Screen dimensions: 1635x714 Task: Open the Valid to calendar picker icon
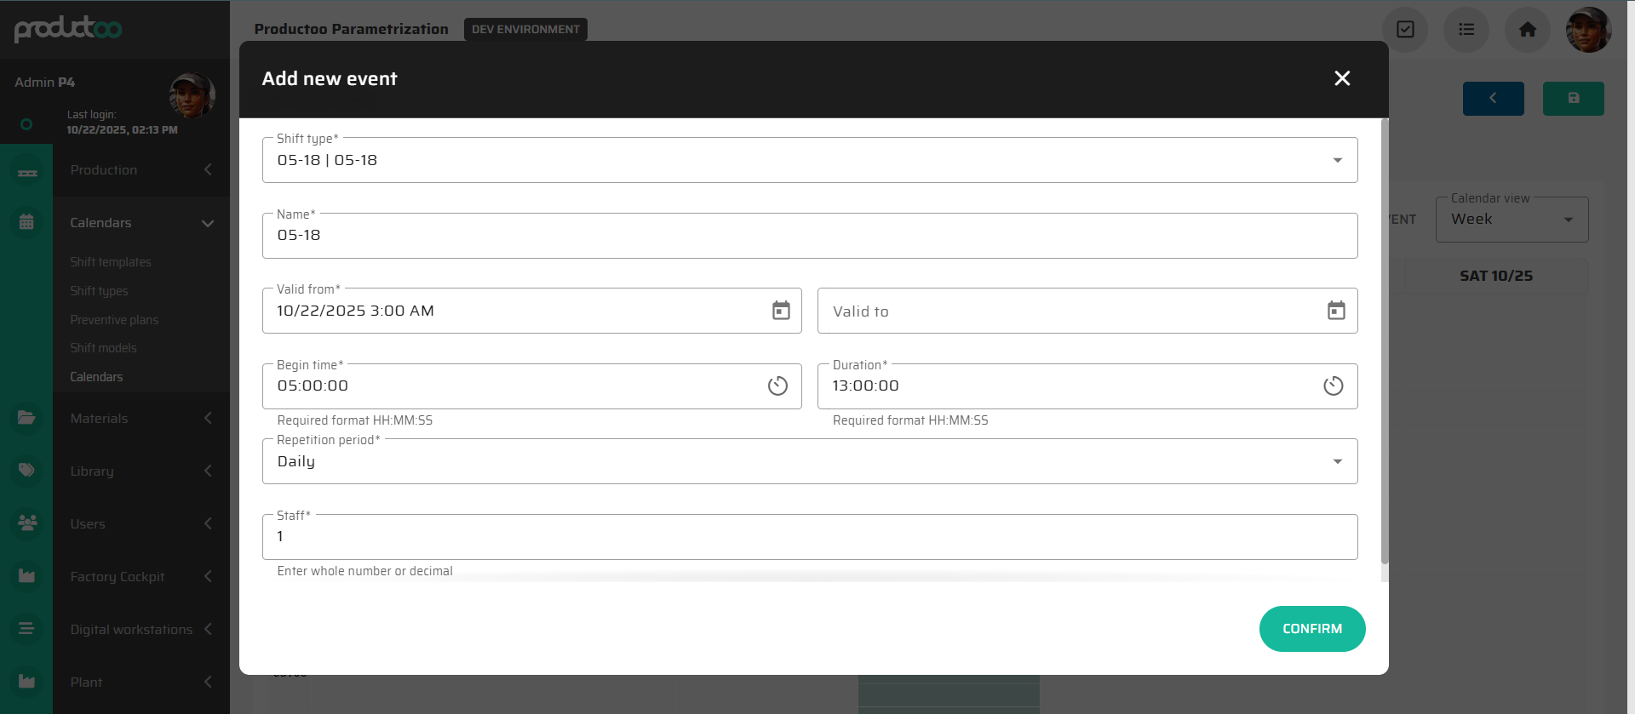[1336, 311]
